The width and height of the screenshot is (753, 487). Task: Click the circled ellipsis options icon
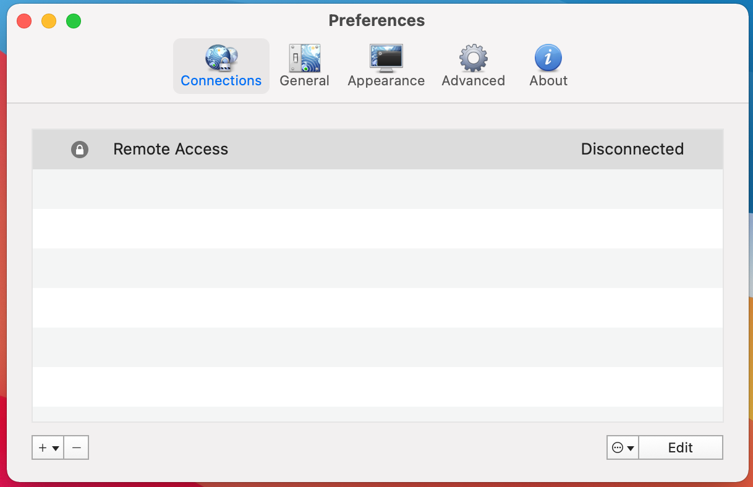point(619,447)
